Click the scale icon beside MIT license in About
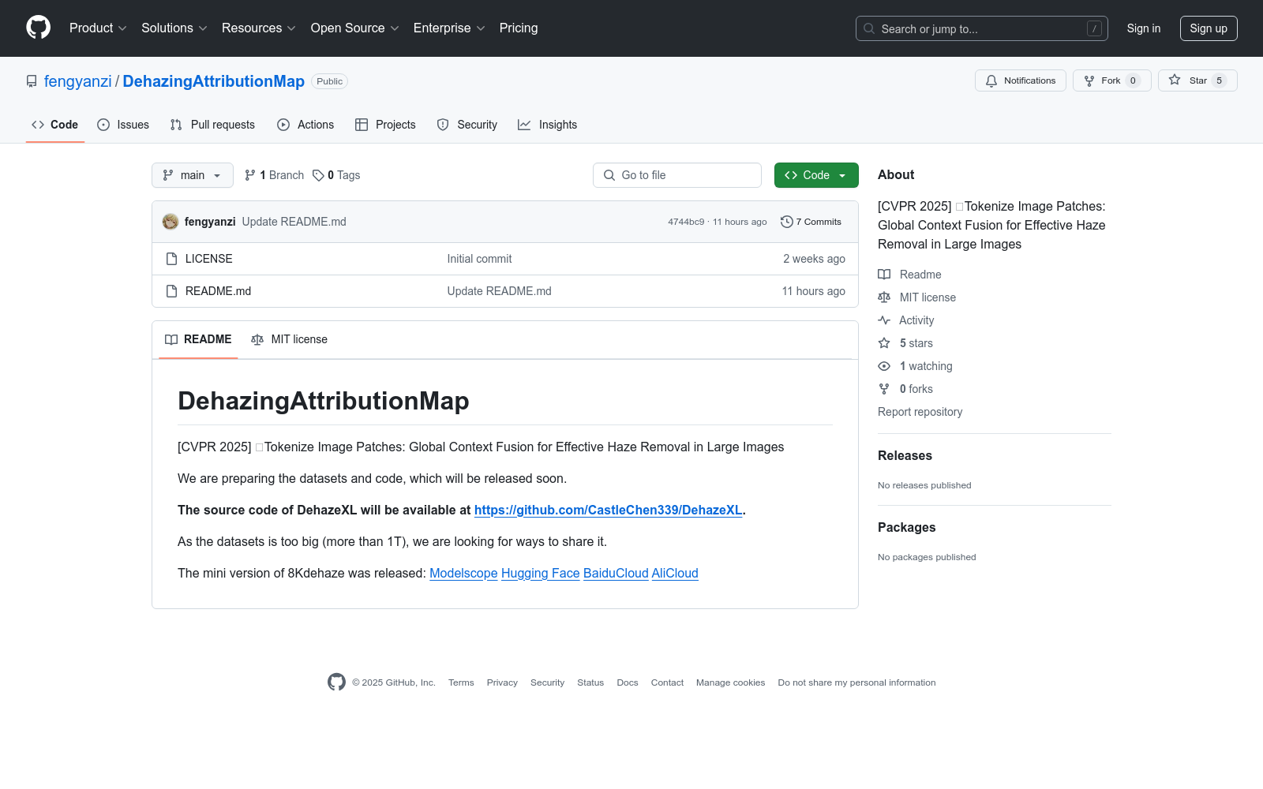This screenshot has height=789, width=1263. point(884,297)
